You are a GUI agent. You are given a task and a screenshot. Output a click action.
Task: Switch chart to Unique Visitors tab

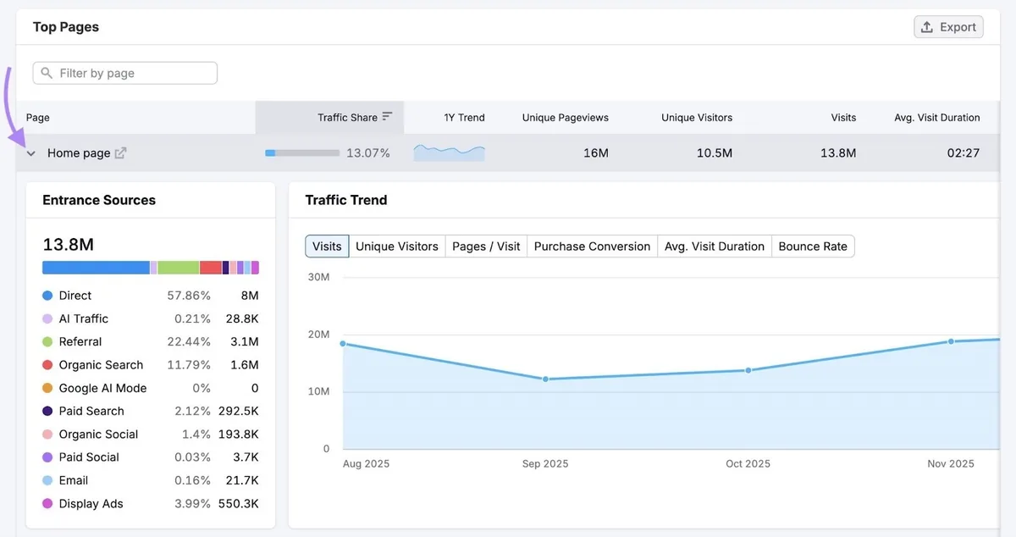coord(397,246)
